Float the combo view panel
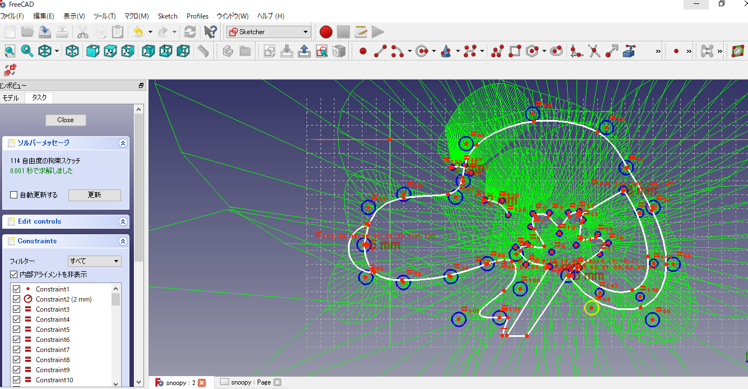Viewport: 748px width, 389px height. (x=141, y=86)
